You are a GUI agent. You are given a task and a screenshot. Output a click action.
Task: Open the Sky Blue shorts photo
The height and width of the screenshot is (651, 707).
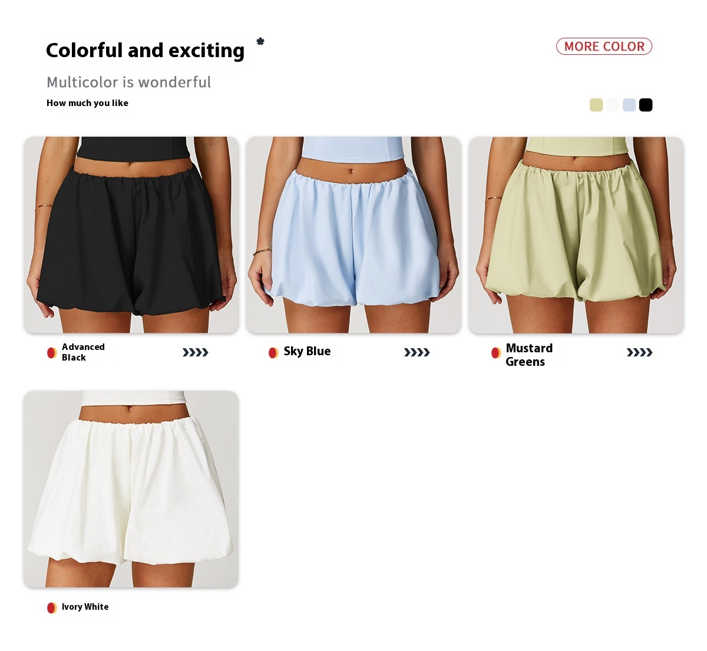[x=353, y=235]
